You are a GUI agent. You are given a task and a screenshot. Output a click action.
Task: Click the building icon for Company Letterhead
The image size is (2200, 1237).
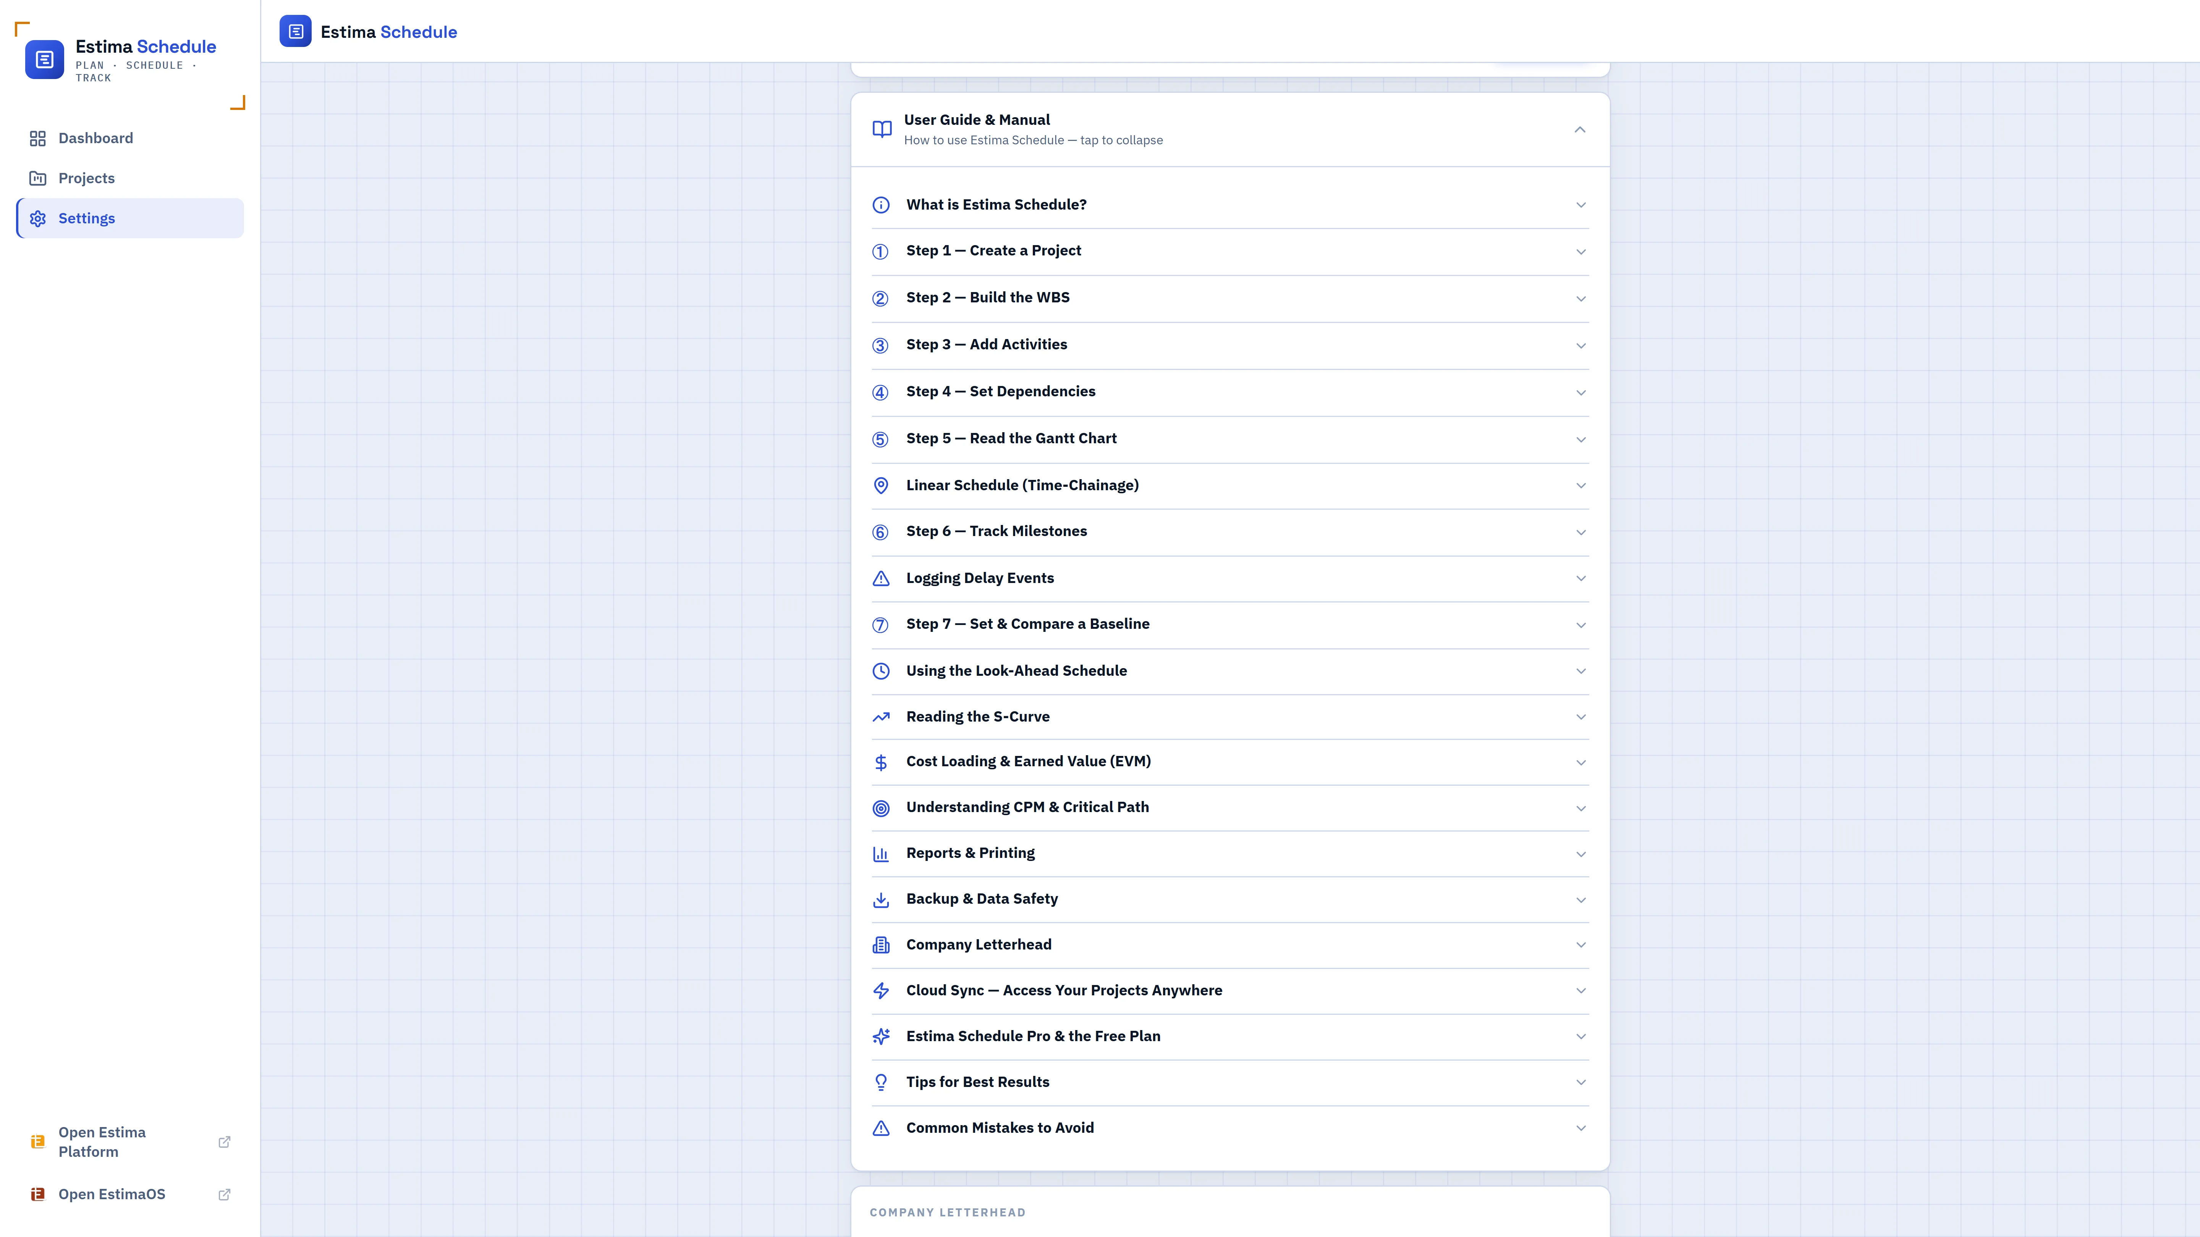click(882, 945)
